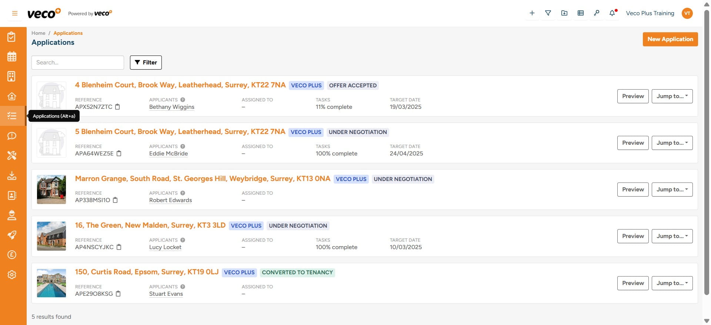
Task: Expand Jump to dropdown for 150 Curtis Road
Action: (x=672, y=283)
